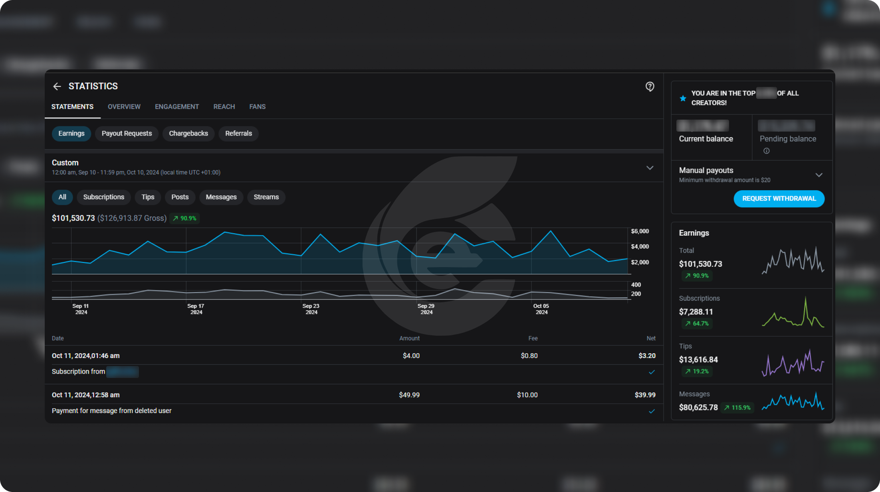This screenshot has height=492, width=880.
Task: Click the blue star top creators icon
Action: [683, 98]
